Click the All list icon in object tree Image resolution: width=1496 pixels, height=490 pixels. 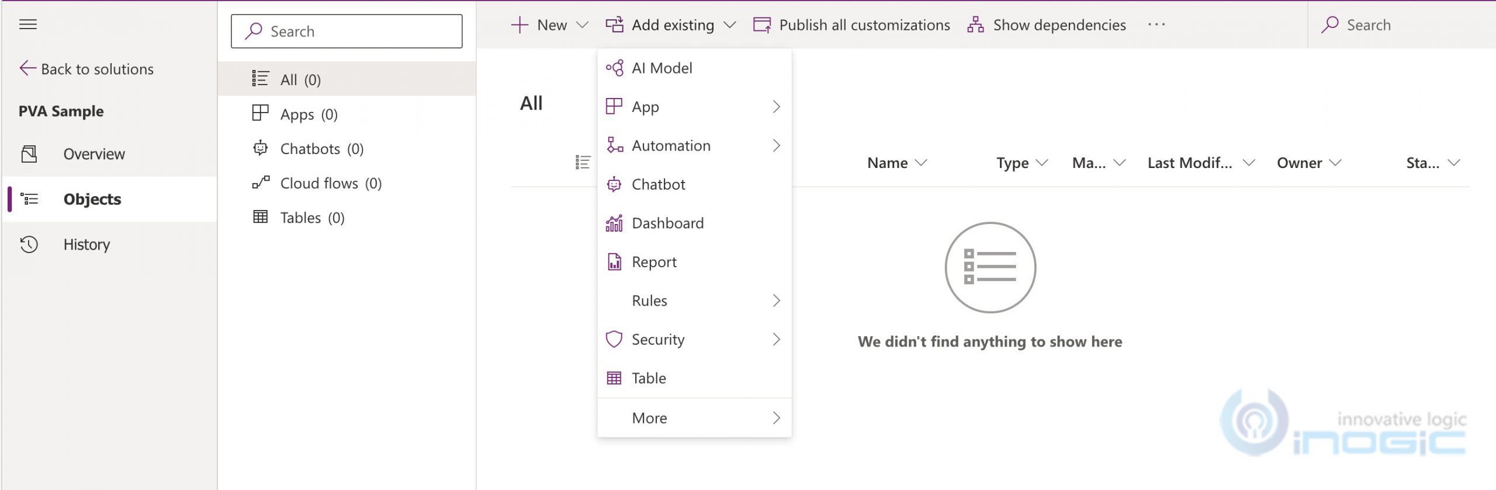point(260,79)
